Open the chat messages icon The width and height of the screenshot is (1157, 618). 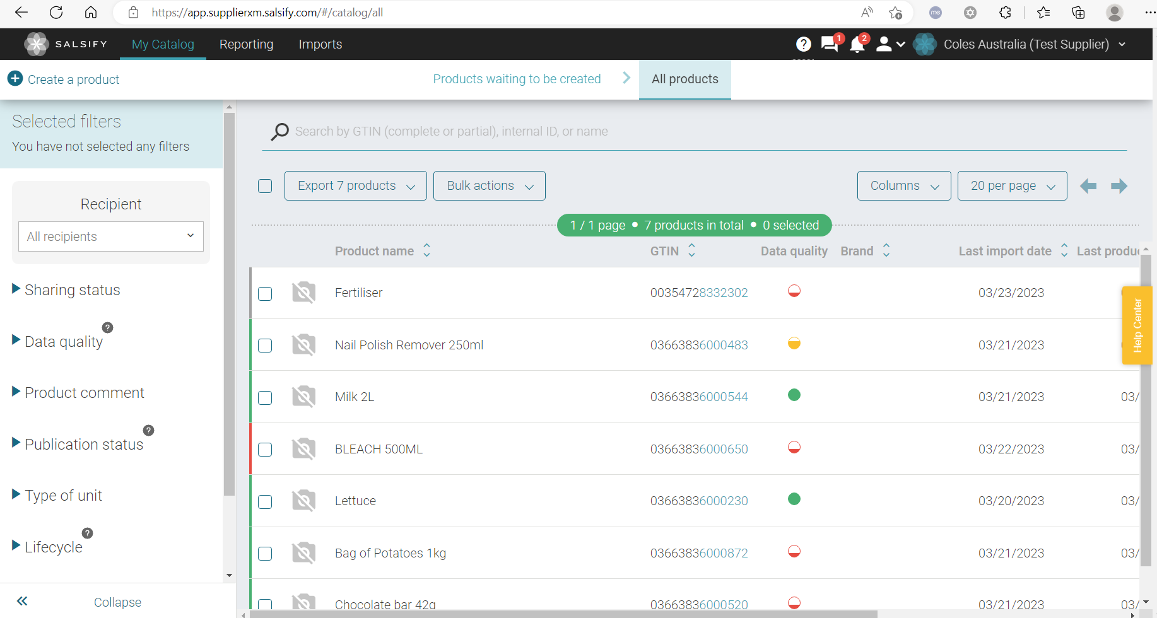pos(830,44)
